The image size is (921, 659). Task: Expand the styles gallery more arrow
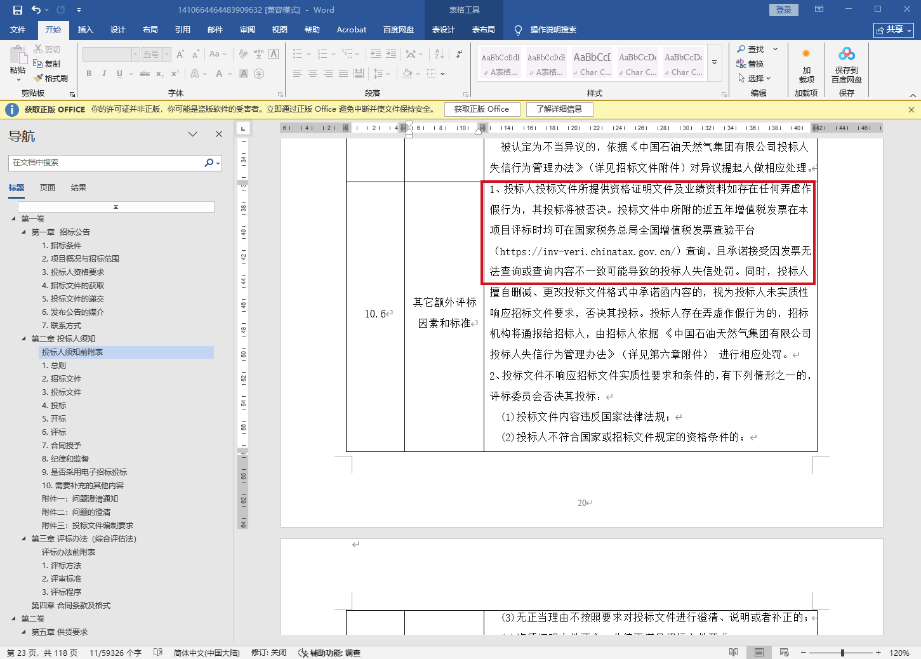pos(715,63)
